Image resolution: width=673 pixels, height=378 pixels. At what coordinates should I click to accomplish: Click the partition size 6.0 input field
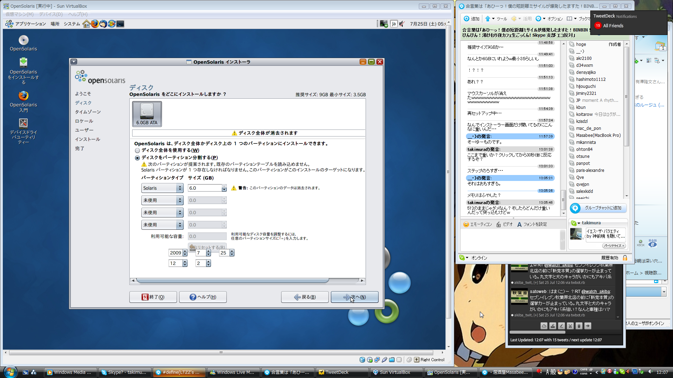coord(205,188)
